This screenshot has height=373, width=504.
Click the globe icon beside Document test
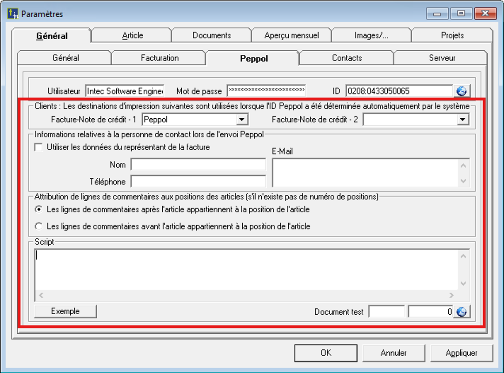click(462, 312)
